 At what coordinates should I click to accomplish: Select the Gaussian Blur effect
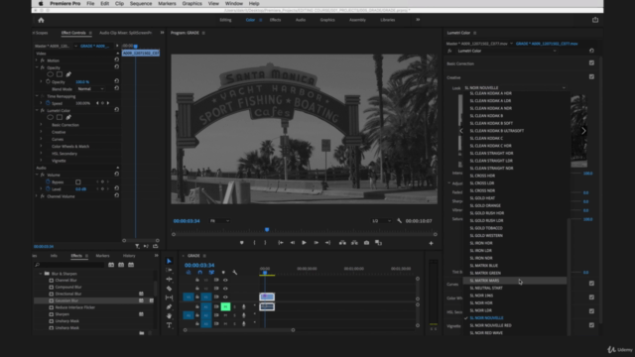pos(66,300)
